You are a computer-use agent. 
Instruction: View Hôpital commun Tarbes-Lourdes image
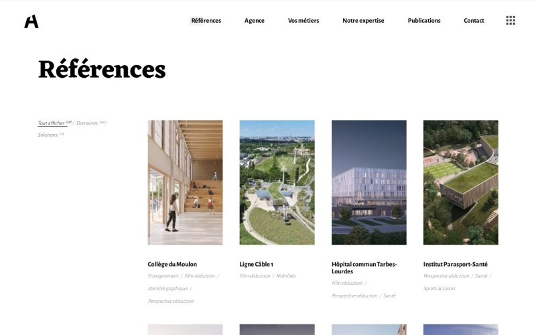click(368, 182)
